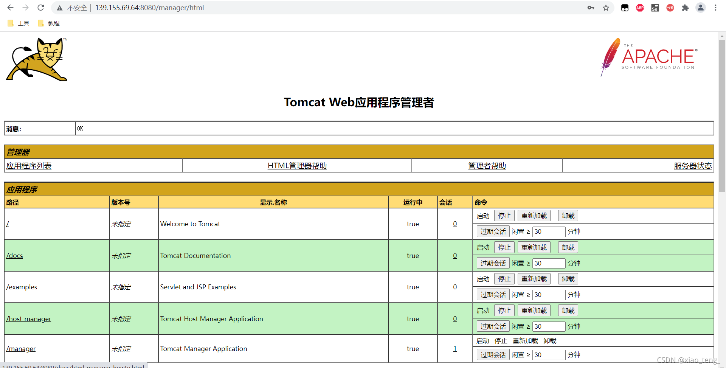Image resolution: width=726 pixels, height=368 pixels.
Task: Click session count 0 for Host Manager Application
Action: click(x=455, y=319)
